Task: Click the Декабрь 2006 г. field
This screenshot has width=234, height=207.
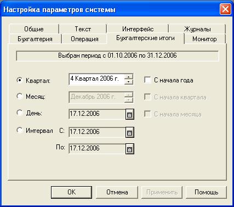Action: coord(96,97)
